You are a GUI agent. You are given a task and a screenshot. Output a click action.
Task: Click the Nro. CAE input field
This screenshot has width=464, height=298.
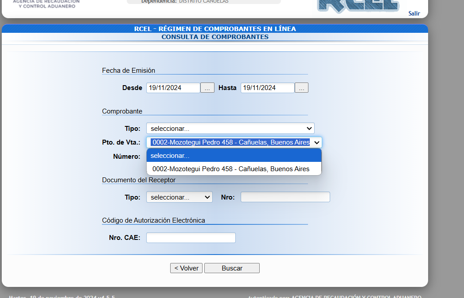click(191, 238)
